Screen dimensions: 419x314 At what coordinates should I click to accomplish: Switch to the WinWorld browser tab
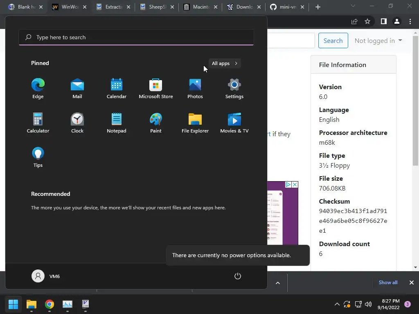click(x=69, y=7)
